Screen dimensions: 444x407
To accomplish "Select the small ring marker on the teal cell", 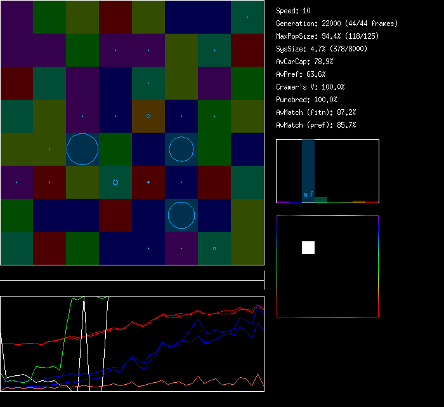I will [115, 182].
